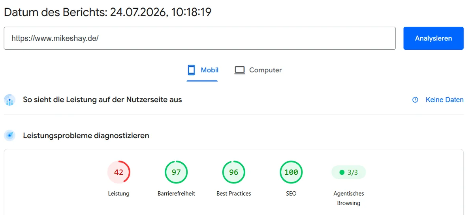Click the user experience icon beside Nutzerseite heading
Image resolution: width=474 pixels, height=215 pixels.
coord(10,100)
